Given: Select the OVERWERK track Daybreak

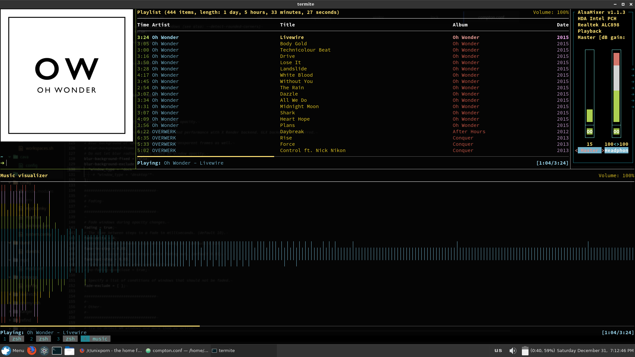Looking at the screenshot, I should [292, 132].
